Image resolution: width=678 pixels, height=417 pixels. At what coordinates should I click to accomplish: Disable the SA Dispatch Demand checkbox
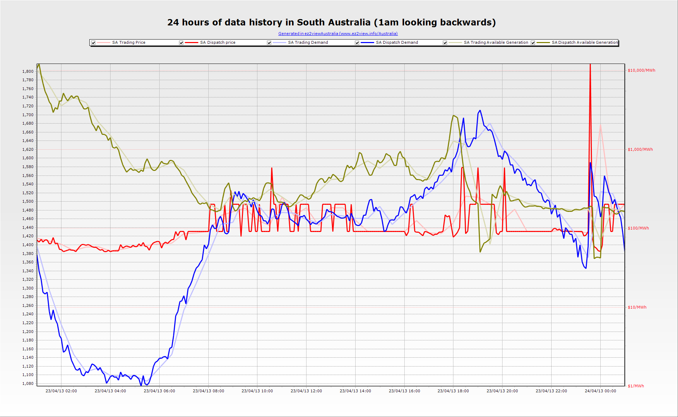[357, 43]
